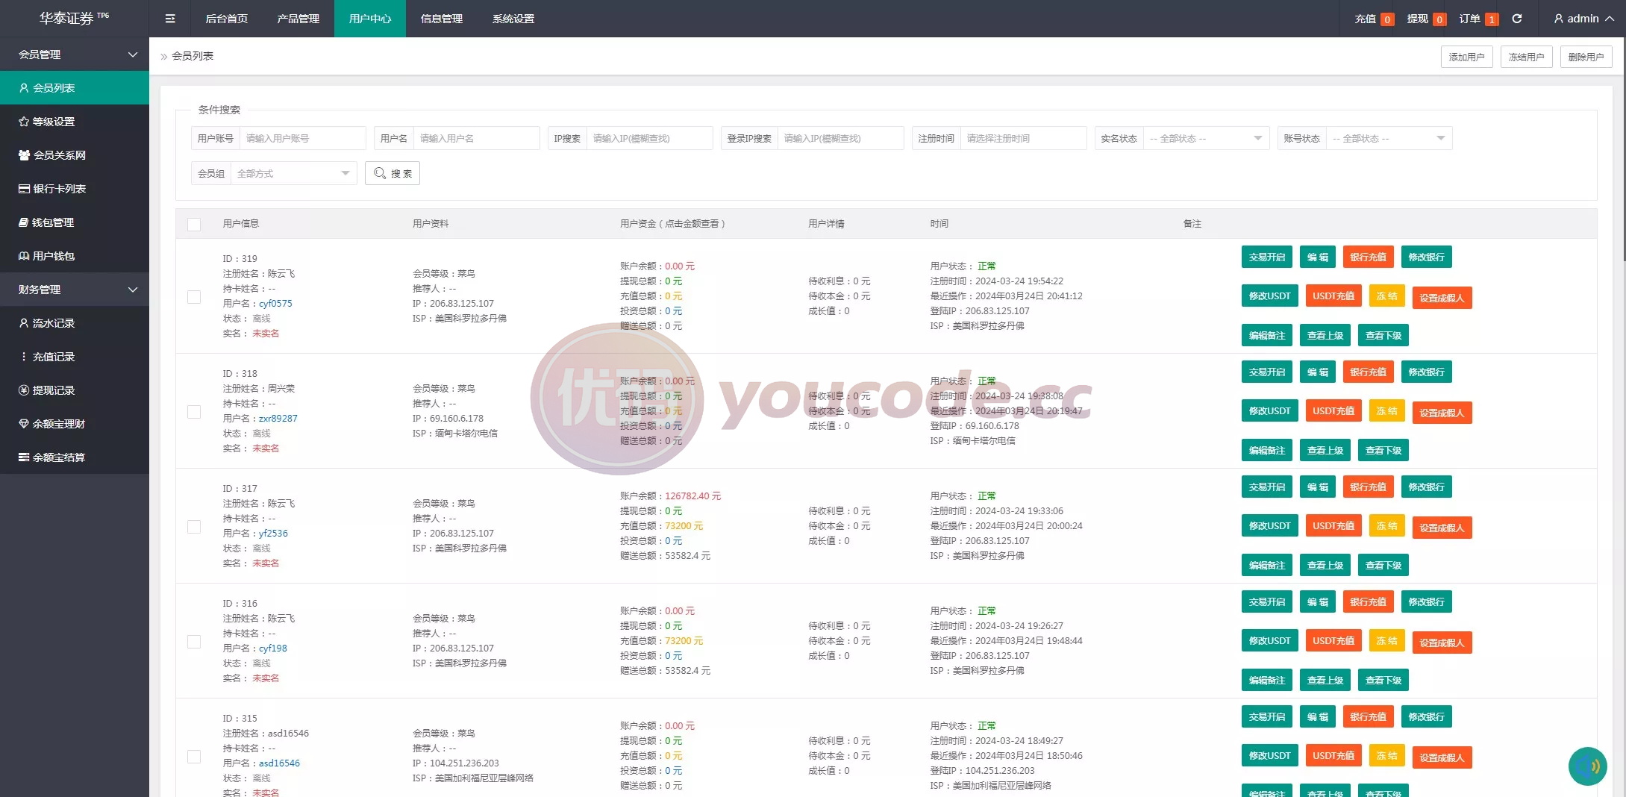Select the checkbox for user ID 315
Image resolution: width=1626 pixels, height=797 pixels.
pos(194,757)
